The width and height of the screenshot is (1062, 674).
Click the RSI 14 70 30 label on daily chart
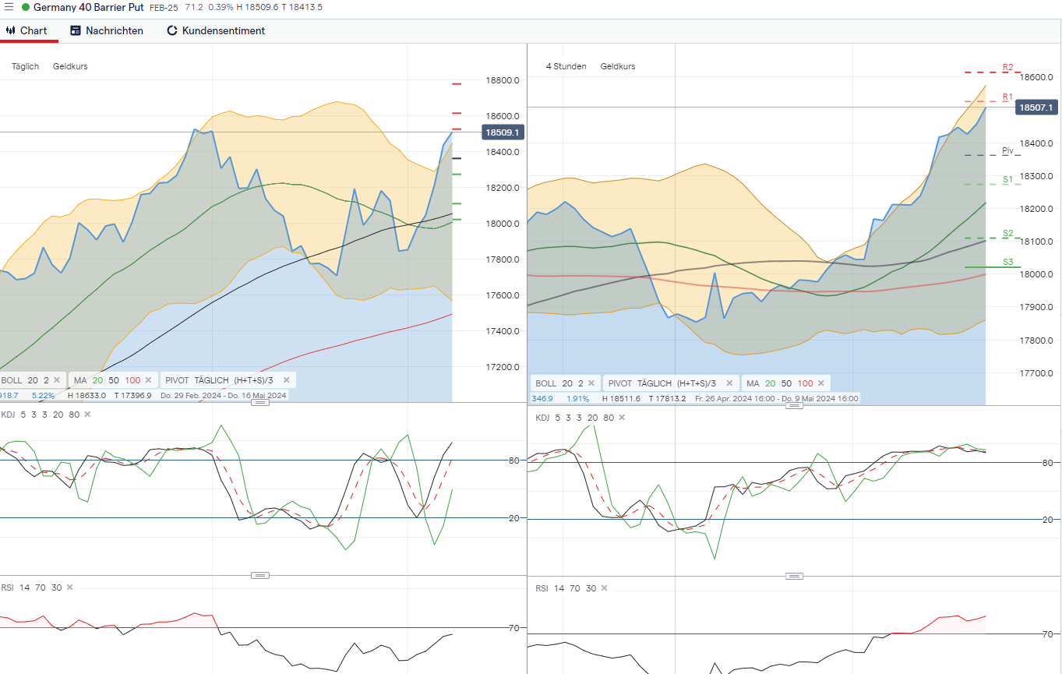pyautogui.click(x=30, y=588)
